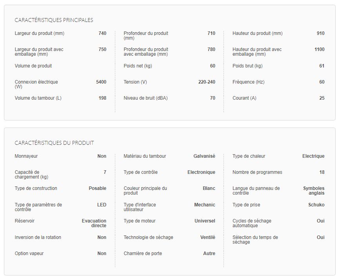Click the 'Type de chaleur' label
338x279 pixels.
click(x=249, y=156)
